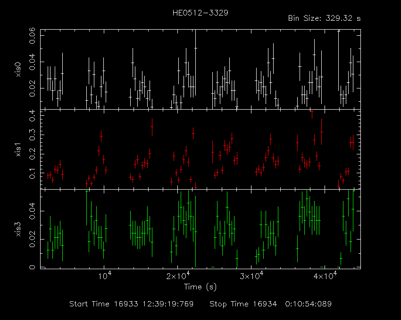Click the 2×10^4 x-axis tick label
Image resolution: width=401 pixels, height=320 pixels.
178,276
